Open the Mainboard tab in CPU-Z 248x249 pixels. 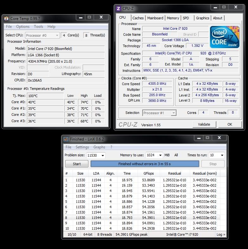coord(155,18)
